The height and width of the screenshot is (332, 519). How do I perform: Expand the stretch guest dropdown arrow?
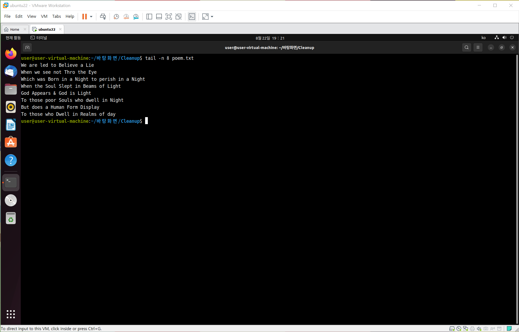pos(212,17)
